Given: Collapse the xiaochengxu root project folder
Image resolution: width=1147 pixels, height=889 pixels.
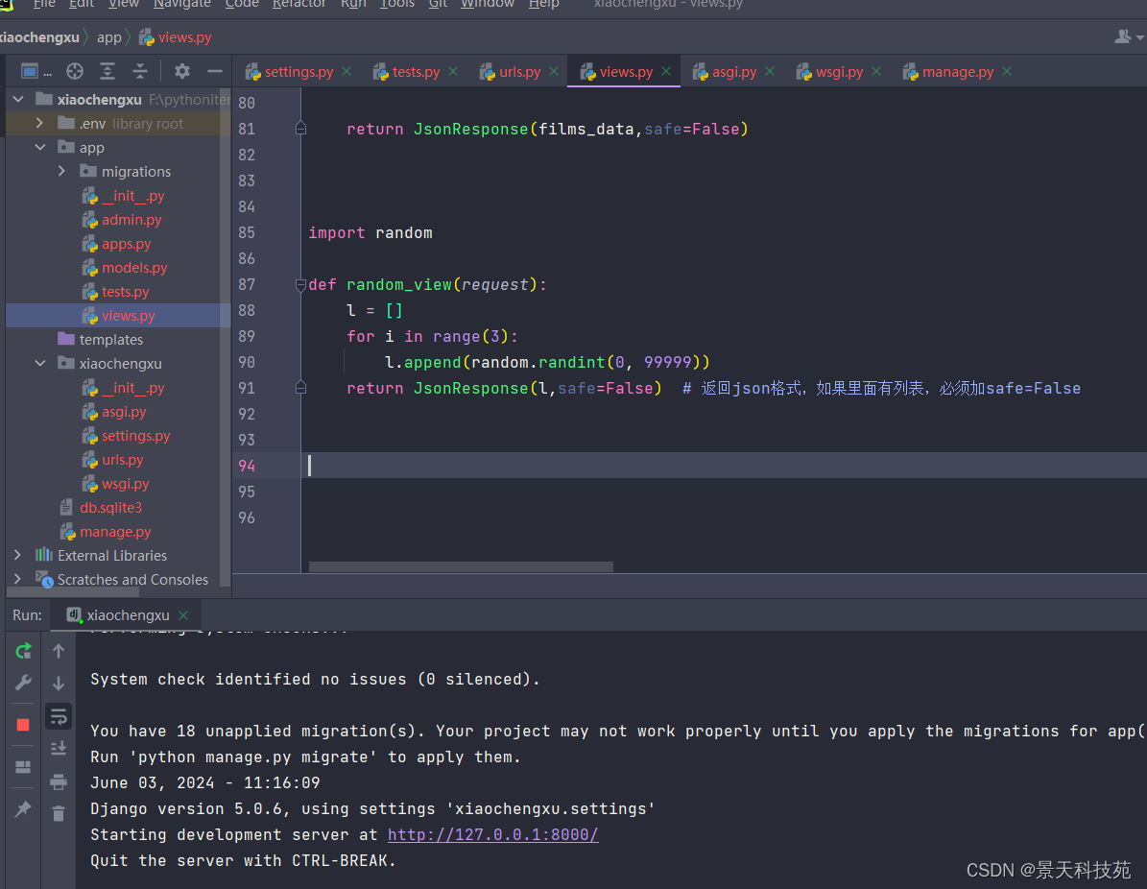Looking at the screenshot, I should click(18, 99).
